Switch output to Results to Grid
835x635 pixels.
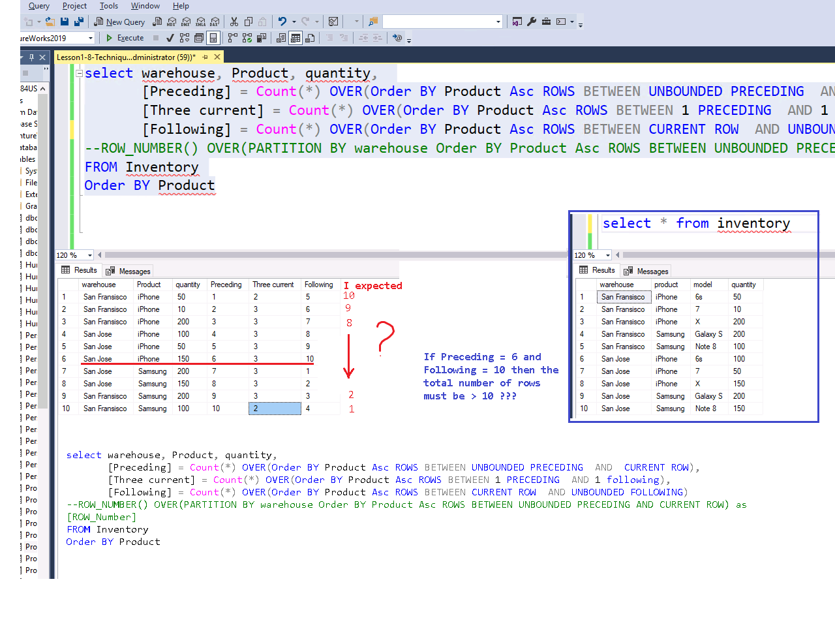pos(296,38)
